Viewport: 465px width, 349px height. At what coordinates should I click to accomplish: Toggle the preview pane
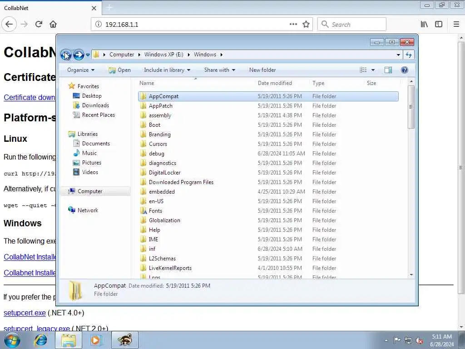(388, 70)
